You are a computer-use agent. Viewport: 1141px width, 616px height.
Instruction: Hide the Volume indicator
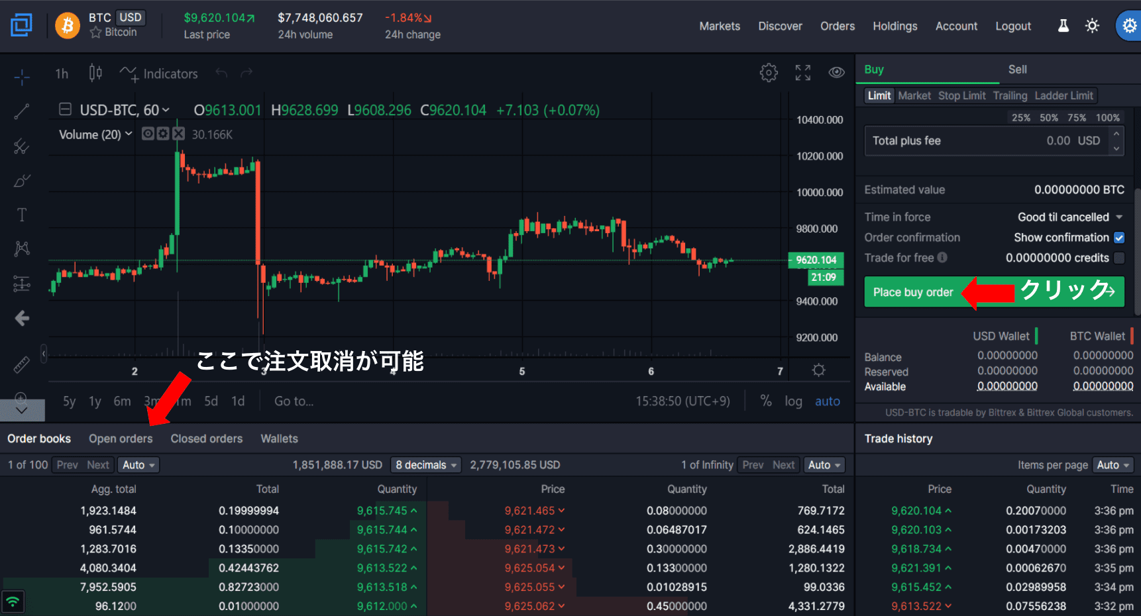pyautogui.click(x=148, y=134)
